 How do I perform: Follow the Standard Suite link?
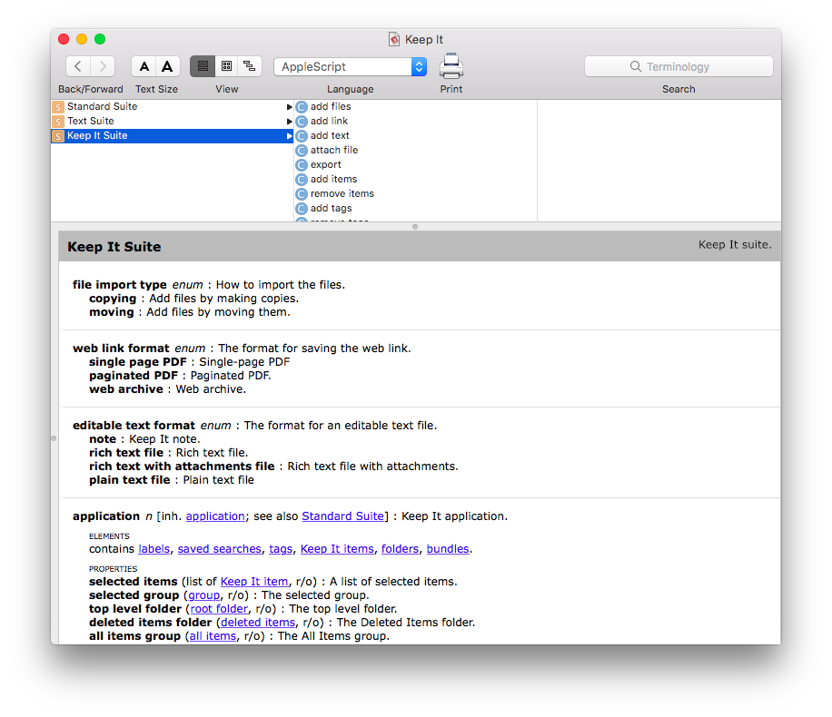(x=342, y=516)
